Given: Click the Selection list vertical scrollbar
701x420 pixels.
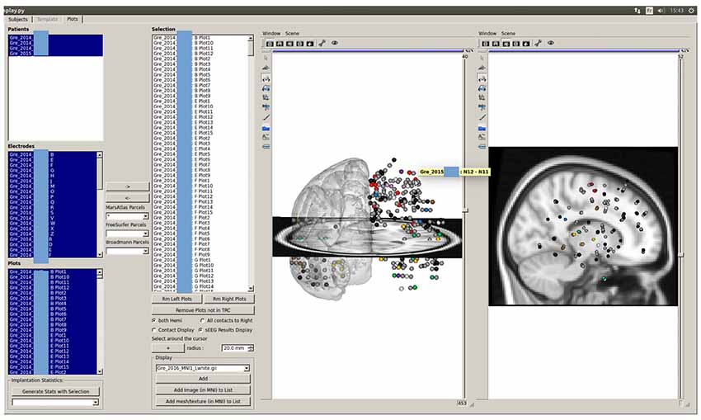Looking at the screenshot, I should click(251, 163).
